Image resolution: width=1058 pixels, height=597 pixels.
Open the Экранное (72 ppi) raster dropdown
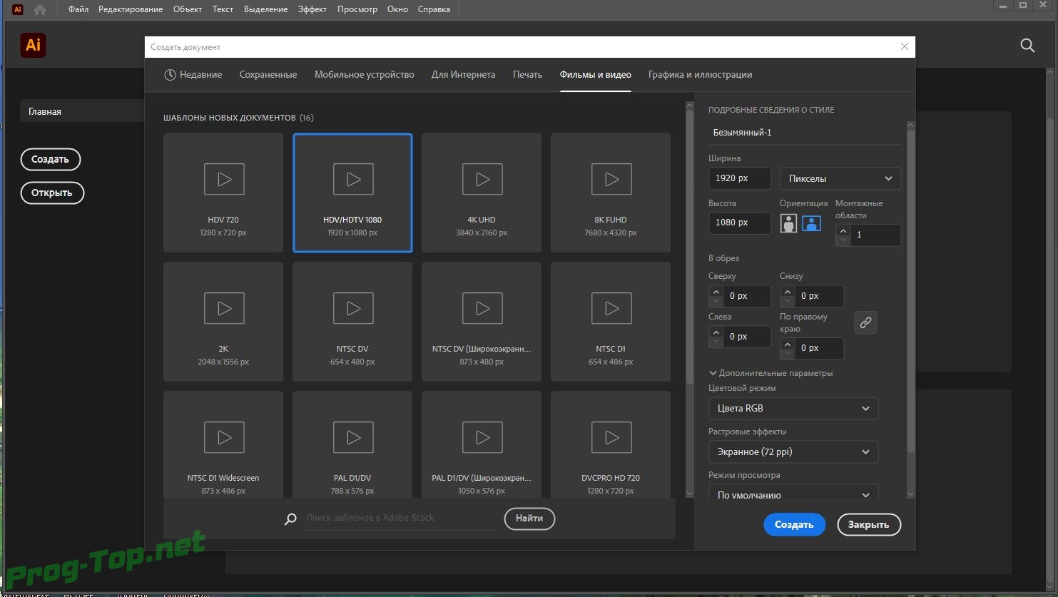click(x=793, y=452)
